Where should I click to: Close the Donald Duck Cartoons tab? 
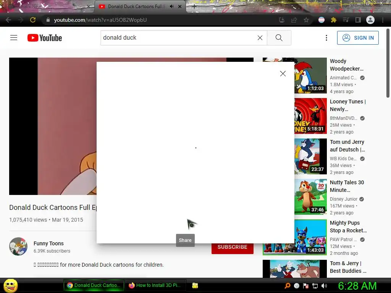coord(180,6)
